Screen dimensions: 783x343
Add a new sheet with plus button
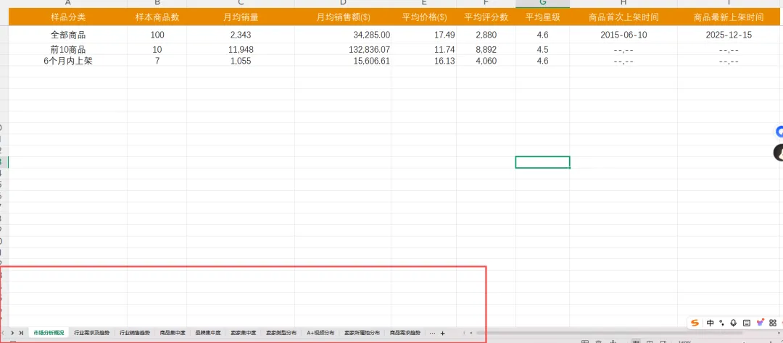coord(442,333)
